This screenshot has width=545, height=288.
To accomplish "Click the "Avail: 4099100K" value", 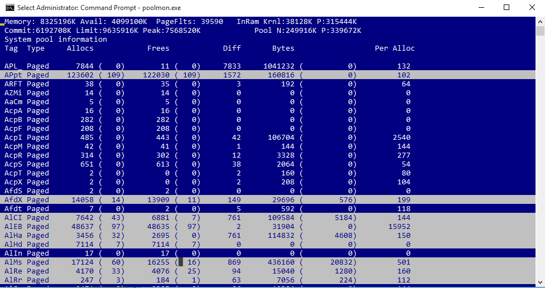I will pos(114,22).
